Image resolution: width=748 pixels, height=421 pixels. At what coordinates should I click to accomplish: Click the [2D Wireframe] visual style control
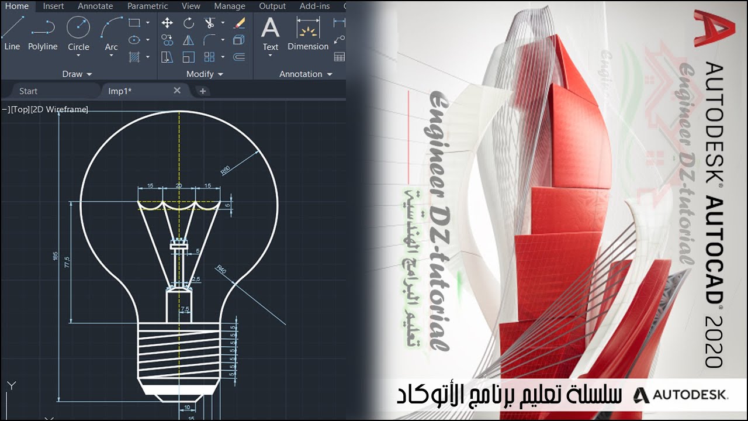pos(59,109)
